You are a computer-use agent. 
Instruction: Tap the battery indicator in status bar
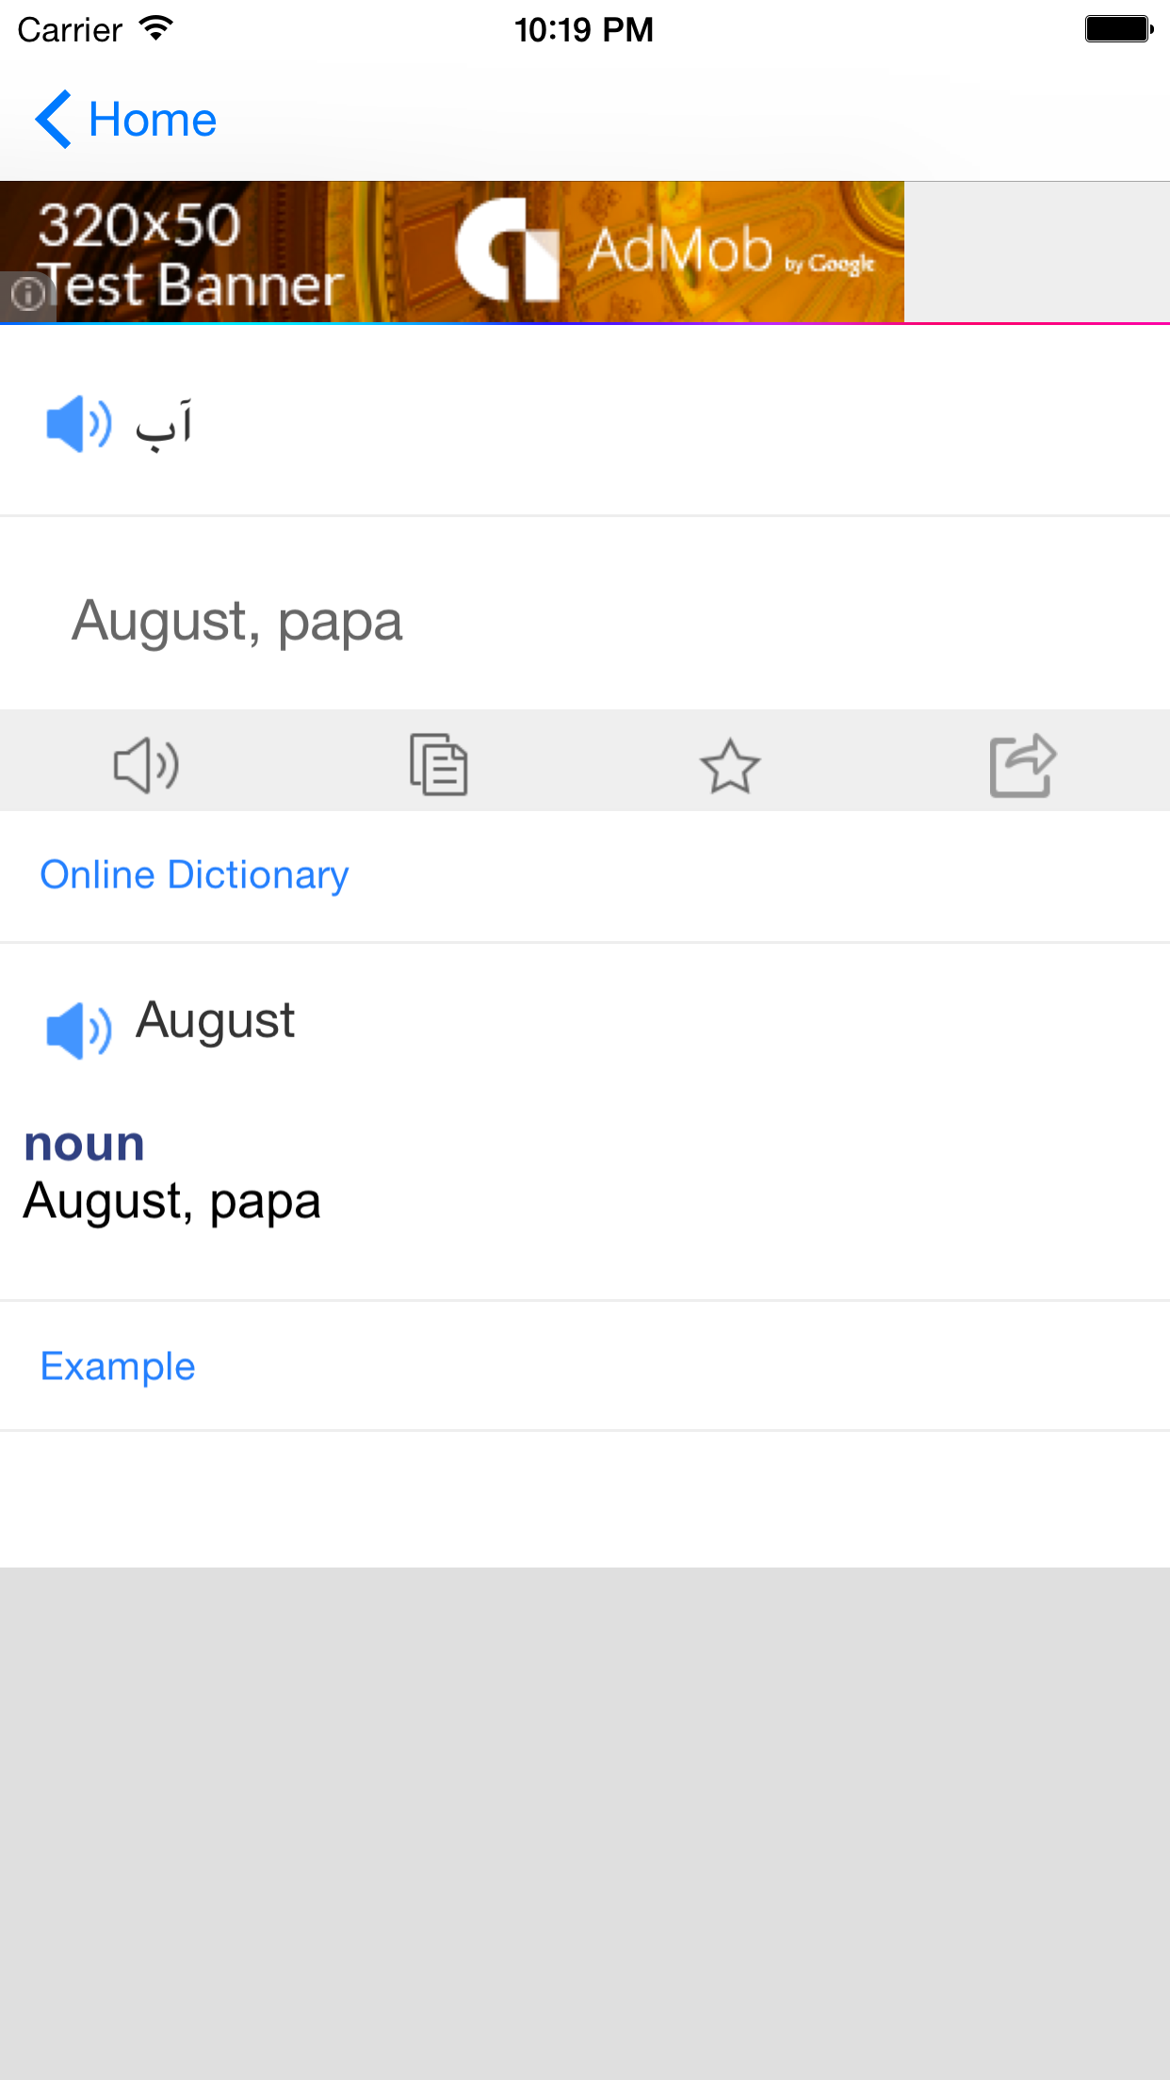point(1119,29)
